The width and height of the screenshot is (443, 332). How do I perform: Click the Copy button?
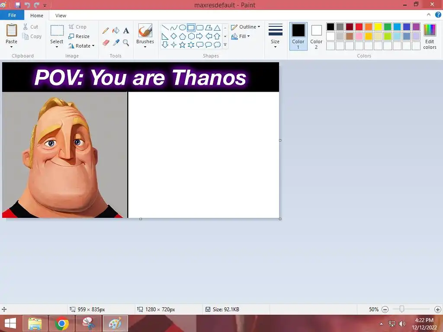point(32,36)
